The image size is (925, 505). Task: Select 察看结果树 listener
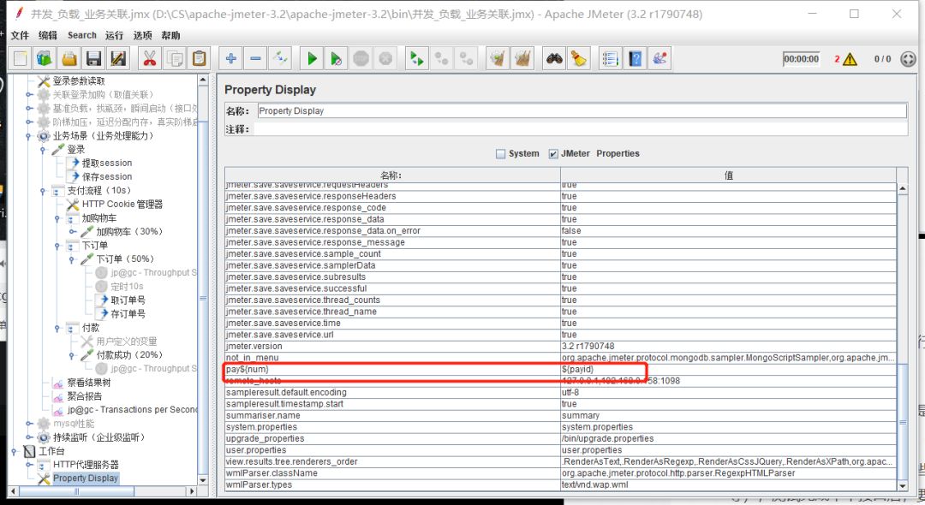click(88, 383)
